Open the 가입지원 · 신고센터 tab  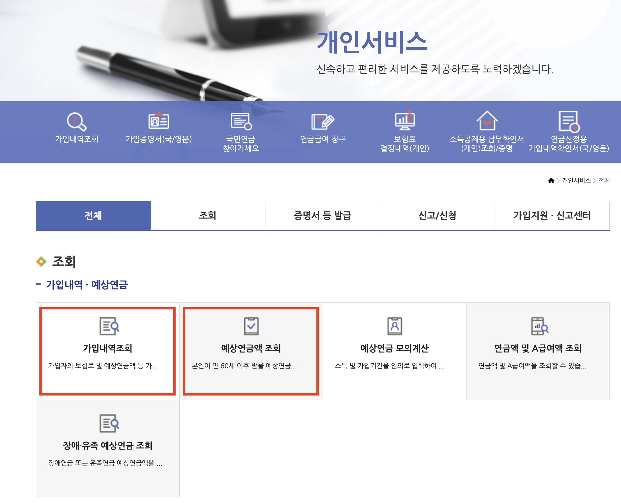[x=552, y=215]
